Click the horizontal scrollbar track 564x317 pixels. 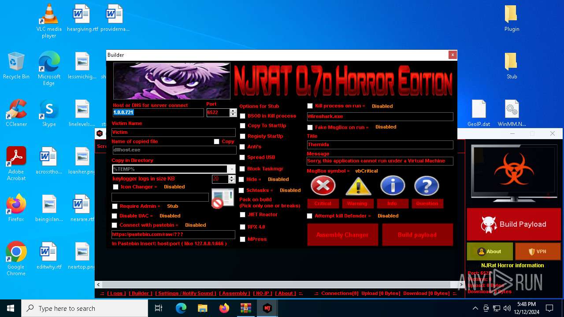point(281,285)
